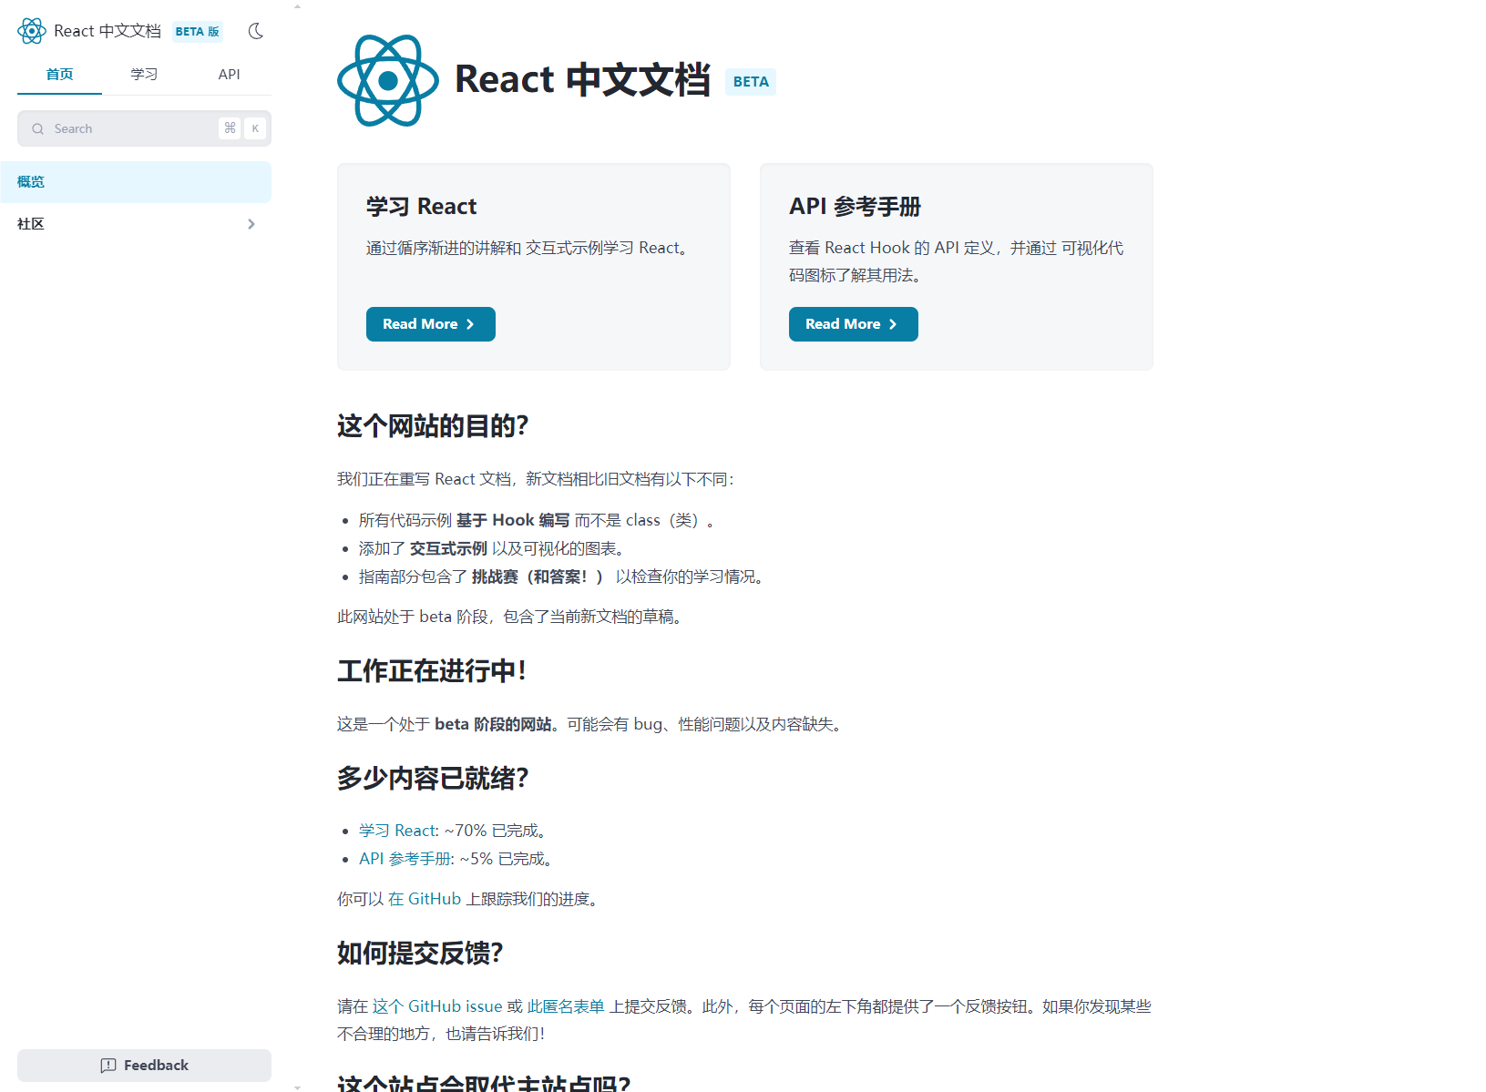Follow the 学习 React progress link
This screenshot has width=1486, height=1092.
[x=397, y=831]
